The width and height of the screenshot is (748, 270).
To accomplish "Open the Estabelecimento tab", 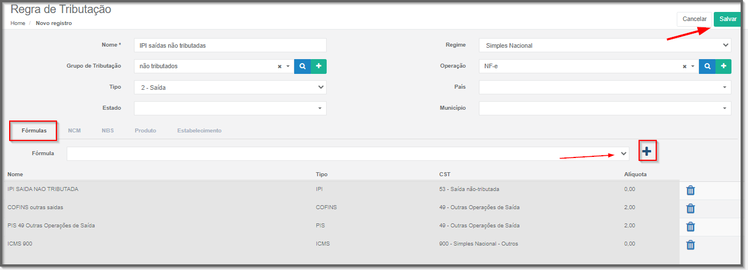I will pos(199,131).
